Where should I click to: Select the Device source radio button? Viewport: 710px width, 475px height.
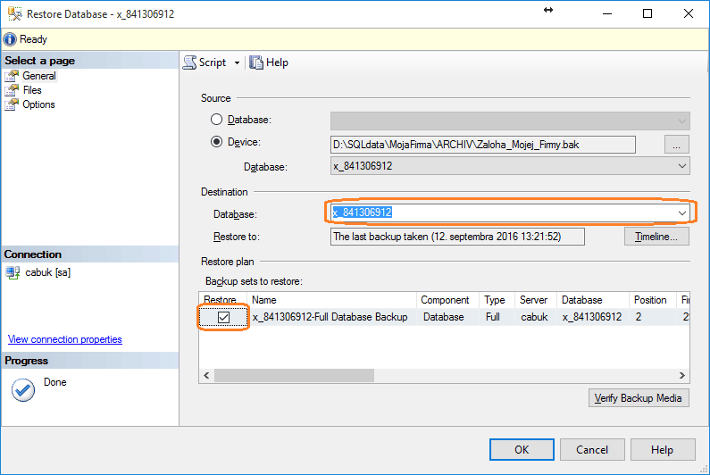pyautogui.click(x=217, y=142)
